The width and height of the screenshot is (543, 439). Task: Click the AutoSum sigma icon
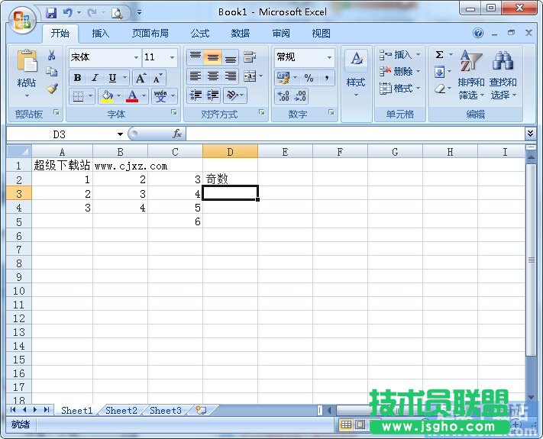440,55
